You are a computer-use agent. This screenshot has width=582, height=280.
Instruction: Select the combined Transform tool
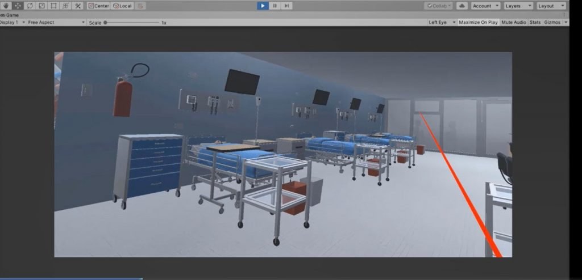[65, 6]
